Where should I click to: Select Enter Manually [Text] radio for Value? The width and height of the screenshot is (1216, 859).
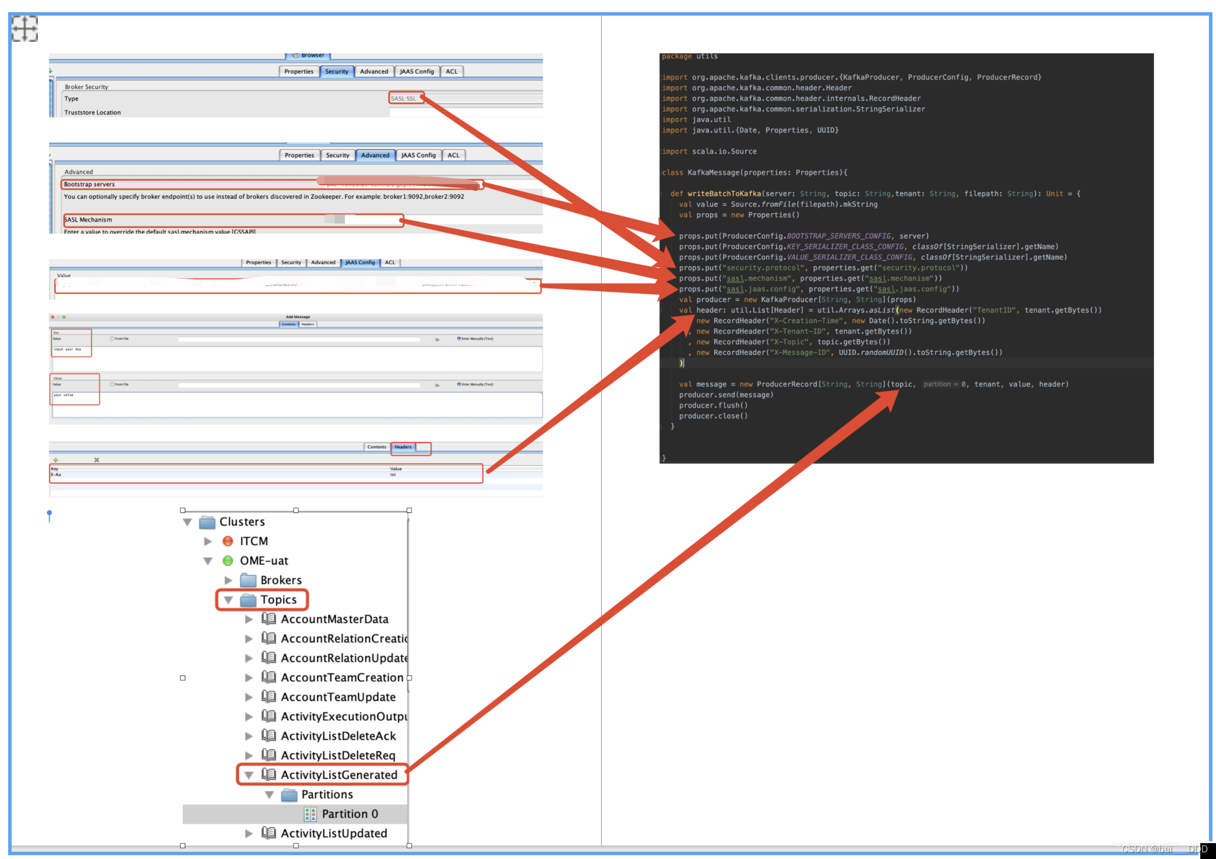(459, 384)
